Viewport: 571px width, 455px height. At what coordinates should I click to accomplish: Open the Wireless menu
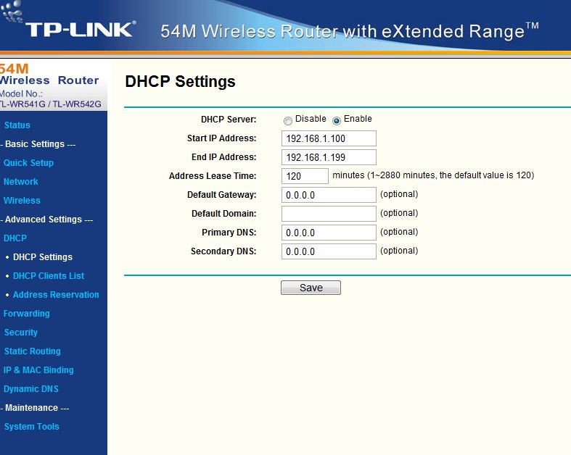pos(22,201)
